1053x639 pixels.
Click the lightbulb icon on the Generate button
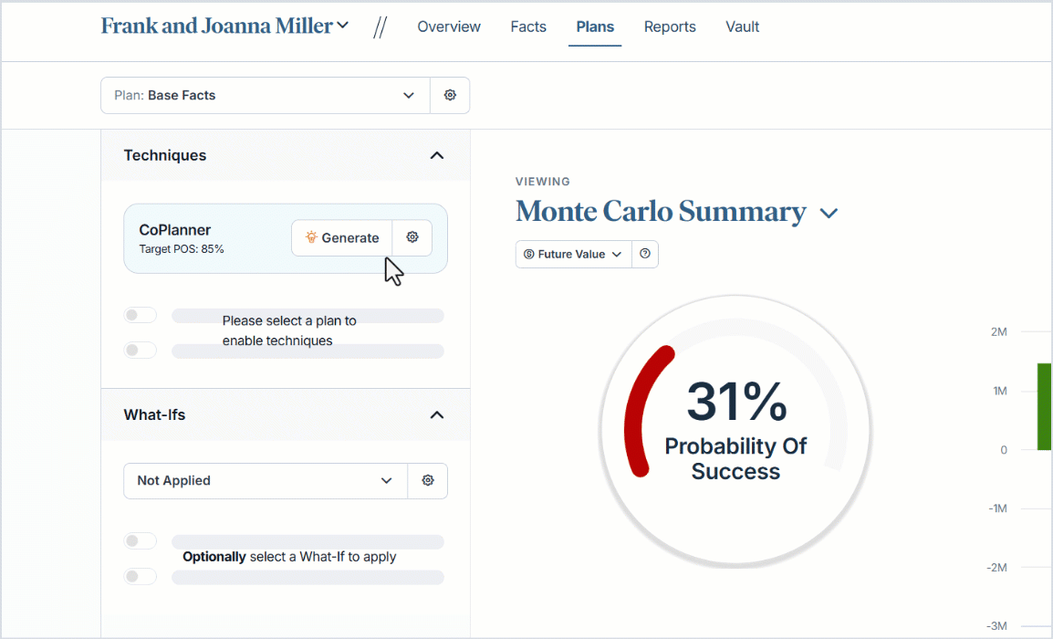311,237
